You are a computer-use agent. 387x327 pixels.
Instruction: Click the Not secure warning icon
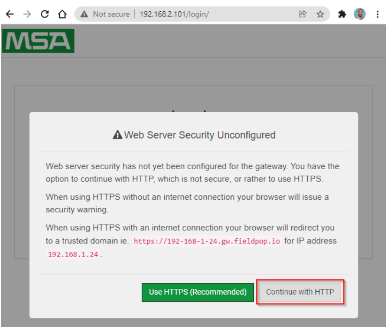point(84,14)
